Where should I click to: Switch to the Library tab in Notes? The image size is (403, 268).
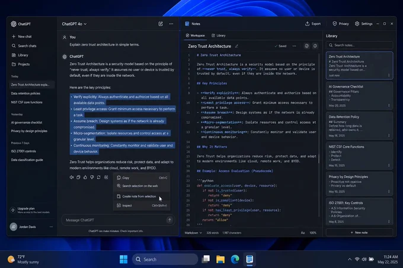pyautogui.click(x=219, y=35)
